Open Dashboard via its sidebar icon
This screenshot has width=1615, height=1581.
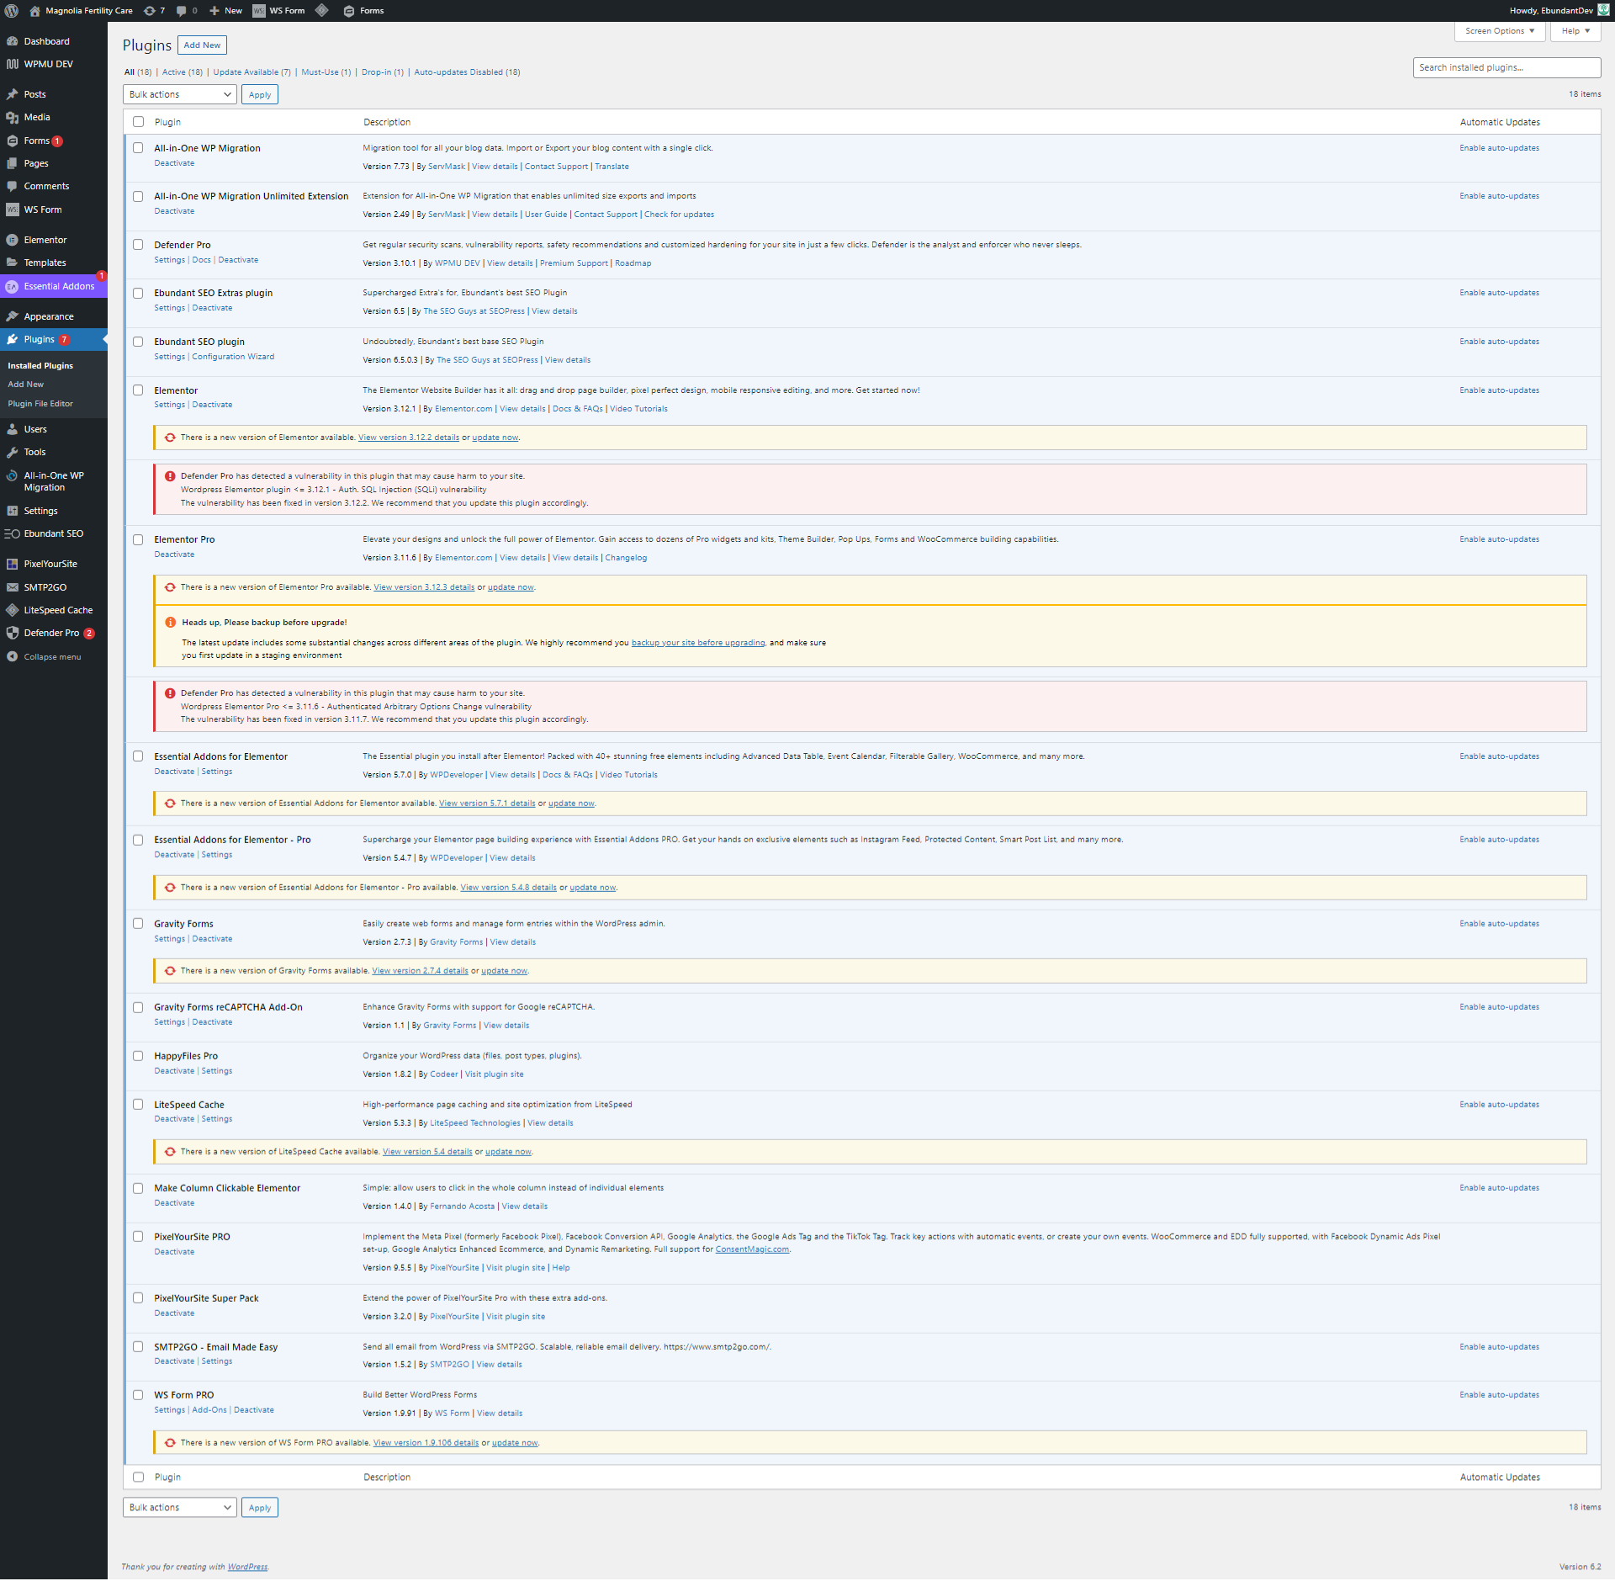tap(12, 41)
